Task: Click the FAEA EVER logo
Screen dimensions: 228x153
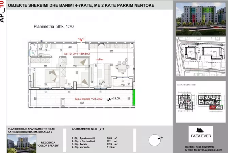Action: [x=200, y=134]
